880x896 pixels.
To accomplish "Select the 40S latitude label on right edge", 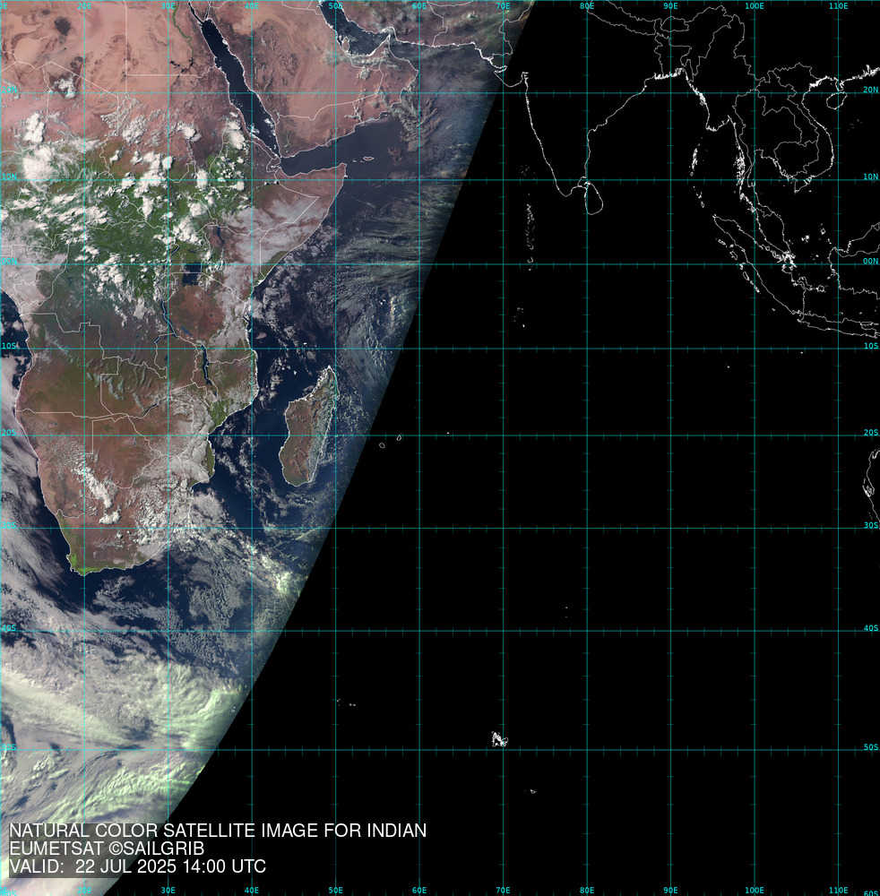I will 870,628.
